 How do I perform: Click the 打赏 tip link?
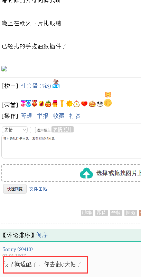click(75, 116)
